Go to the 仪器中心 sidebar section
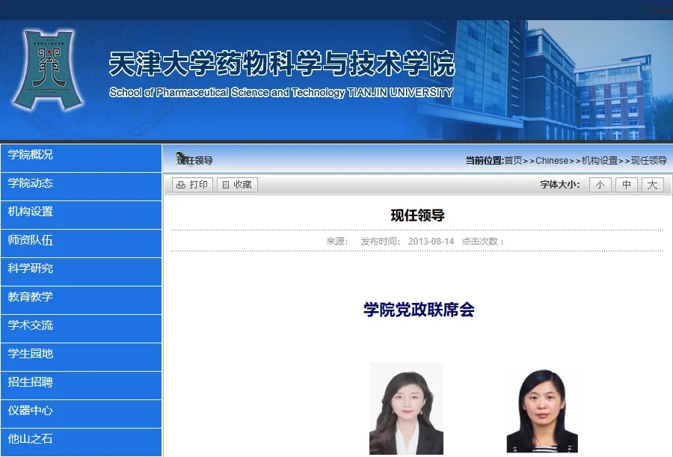The width and height of the screenshot is (673, 457). [x=81, y=414]
